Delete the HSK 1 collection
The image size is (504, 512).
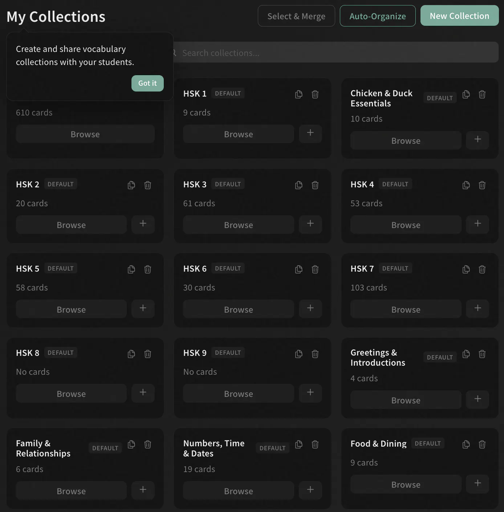tap(315, 94)
